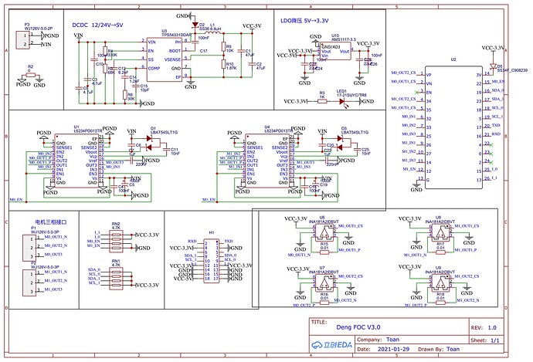
Task: Select the U10 AMS1117-3.3 regulator symbol
Action: click(x=336, y=51)
